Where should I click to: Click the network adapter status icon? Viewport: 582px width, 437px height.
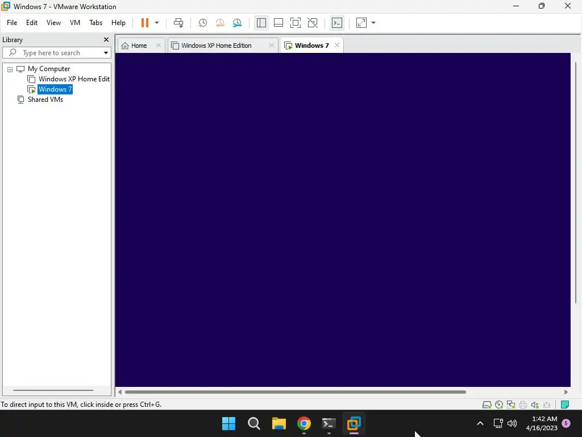click(x=511, y=405)
